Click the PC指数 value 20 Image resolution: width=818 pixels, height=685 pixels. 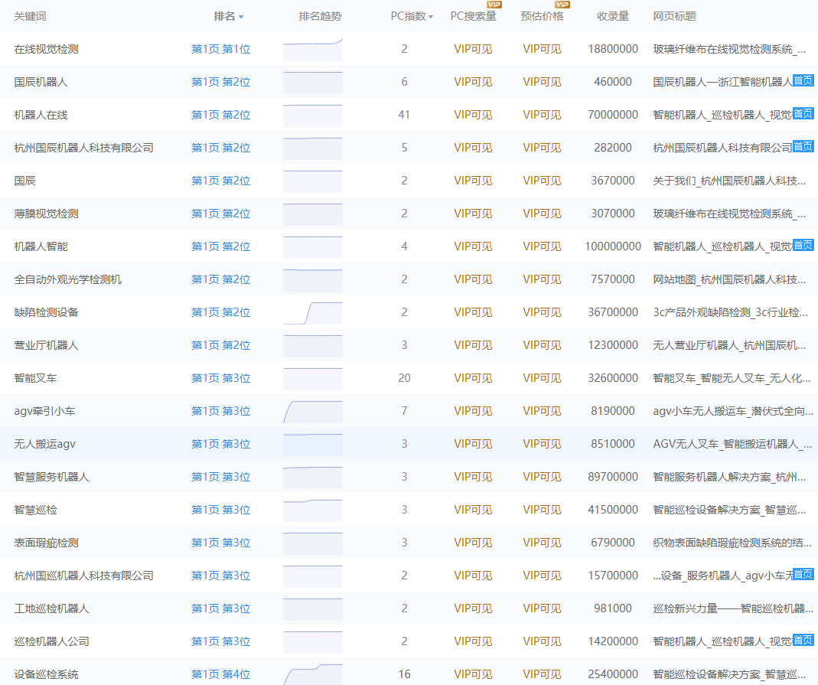point(404,378)
